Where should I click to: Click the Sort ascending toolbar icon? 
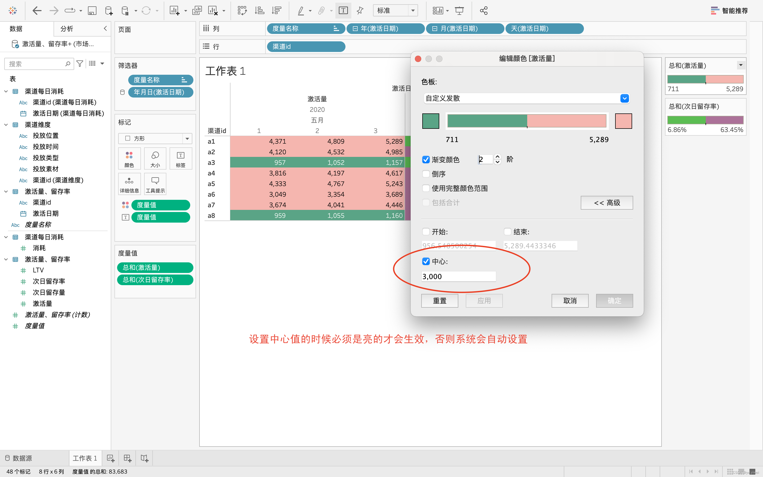click(259, 11)
